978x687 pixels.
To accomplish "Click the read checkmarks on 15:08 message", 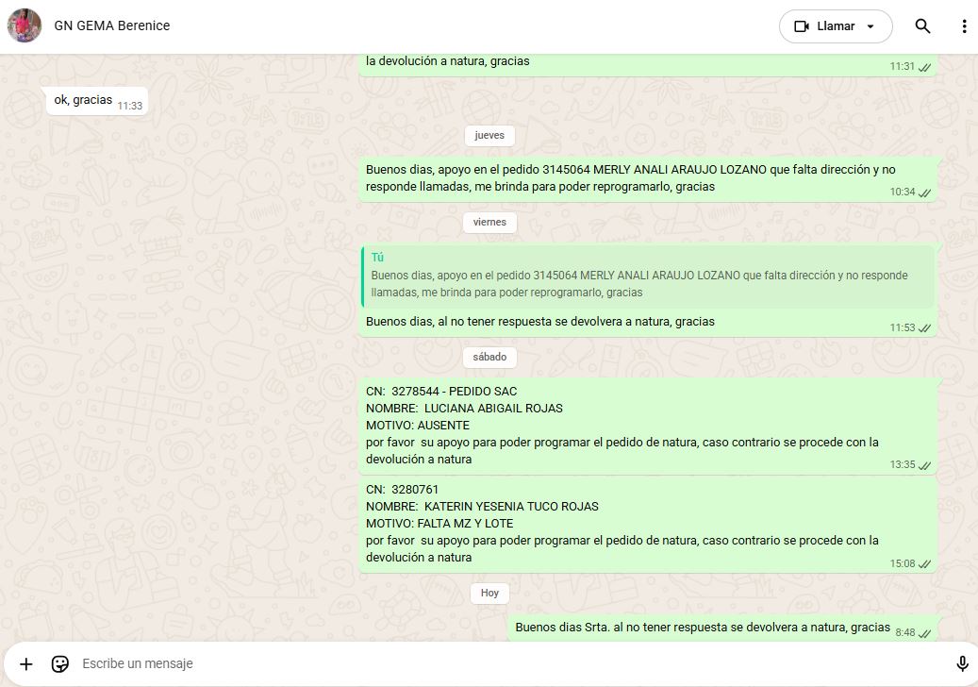I will pyautogui.click(x=925, y=564).
